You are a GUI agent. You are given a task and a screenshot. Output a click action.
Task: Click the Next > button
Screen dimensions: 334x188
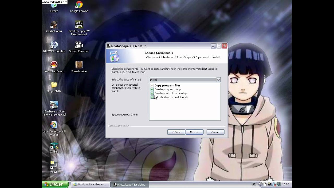[x=194, y=132]
